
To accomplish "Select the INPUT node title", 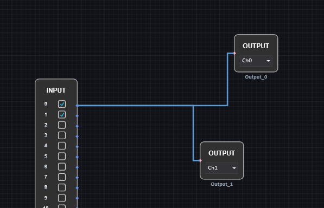I will [56, 90].
